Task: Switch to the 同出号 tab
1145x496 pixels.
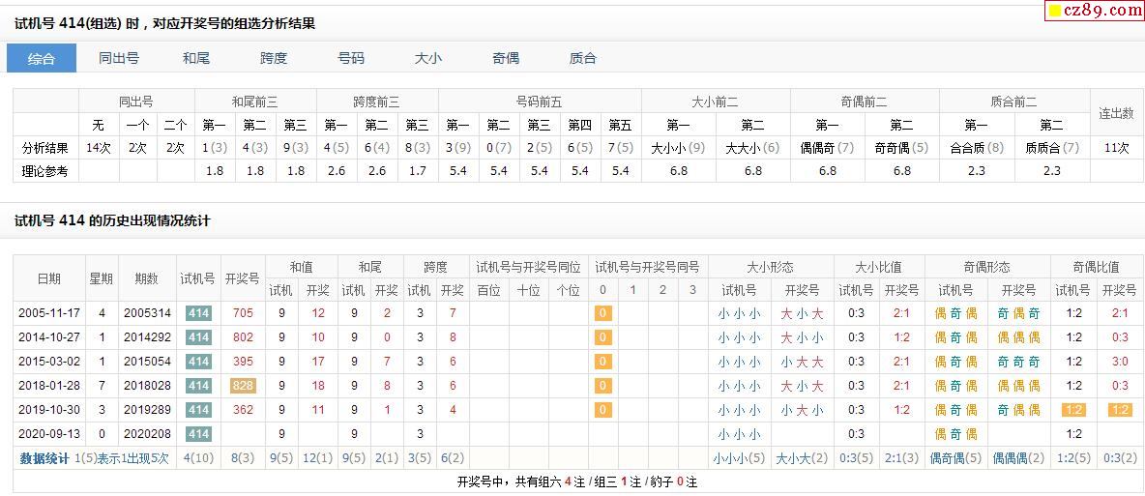Action: (119, 58)
